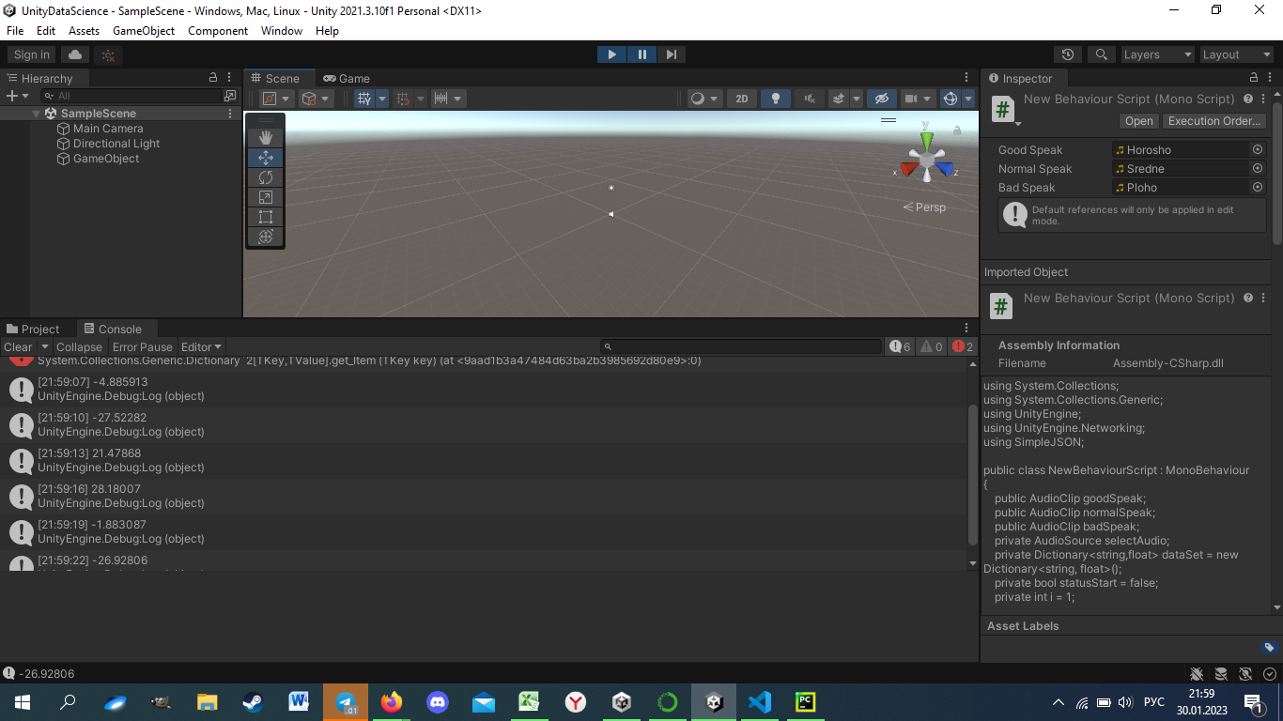Toggle 2D view mode in Scene view

tap(741, 98)
